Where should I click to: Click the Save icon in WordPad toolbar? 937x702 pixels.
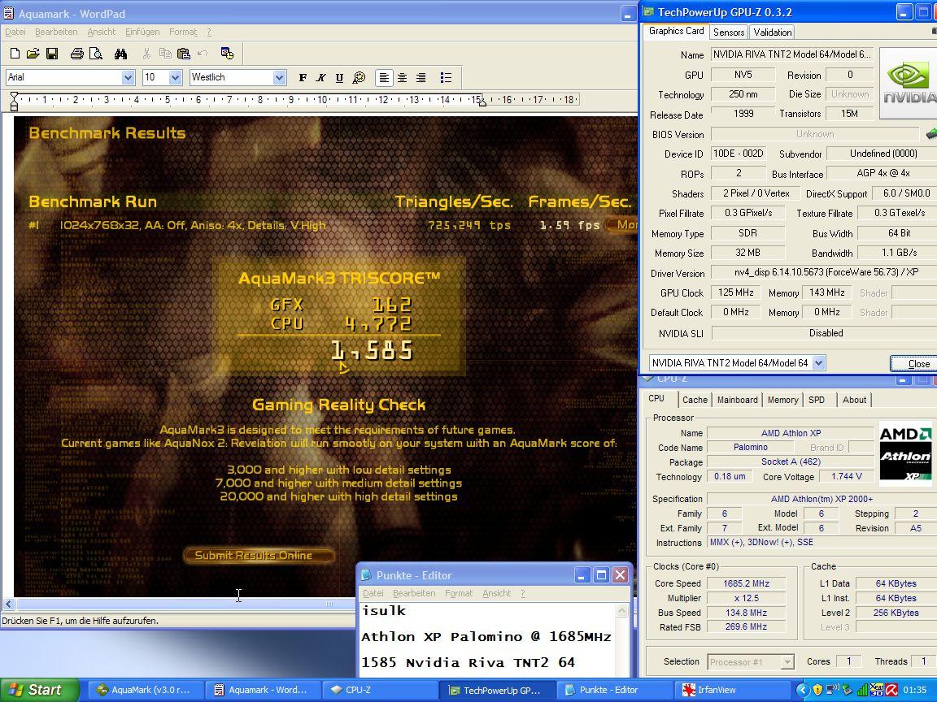(x=52, y=54)
